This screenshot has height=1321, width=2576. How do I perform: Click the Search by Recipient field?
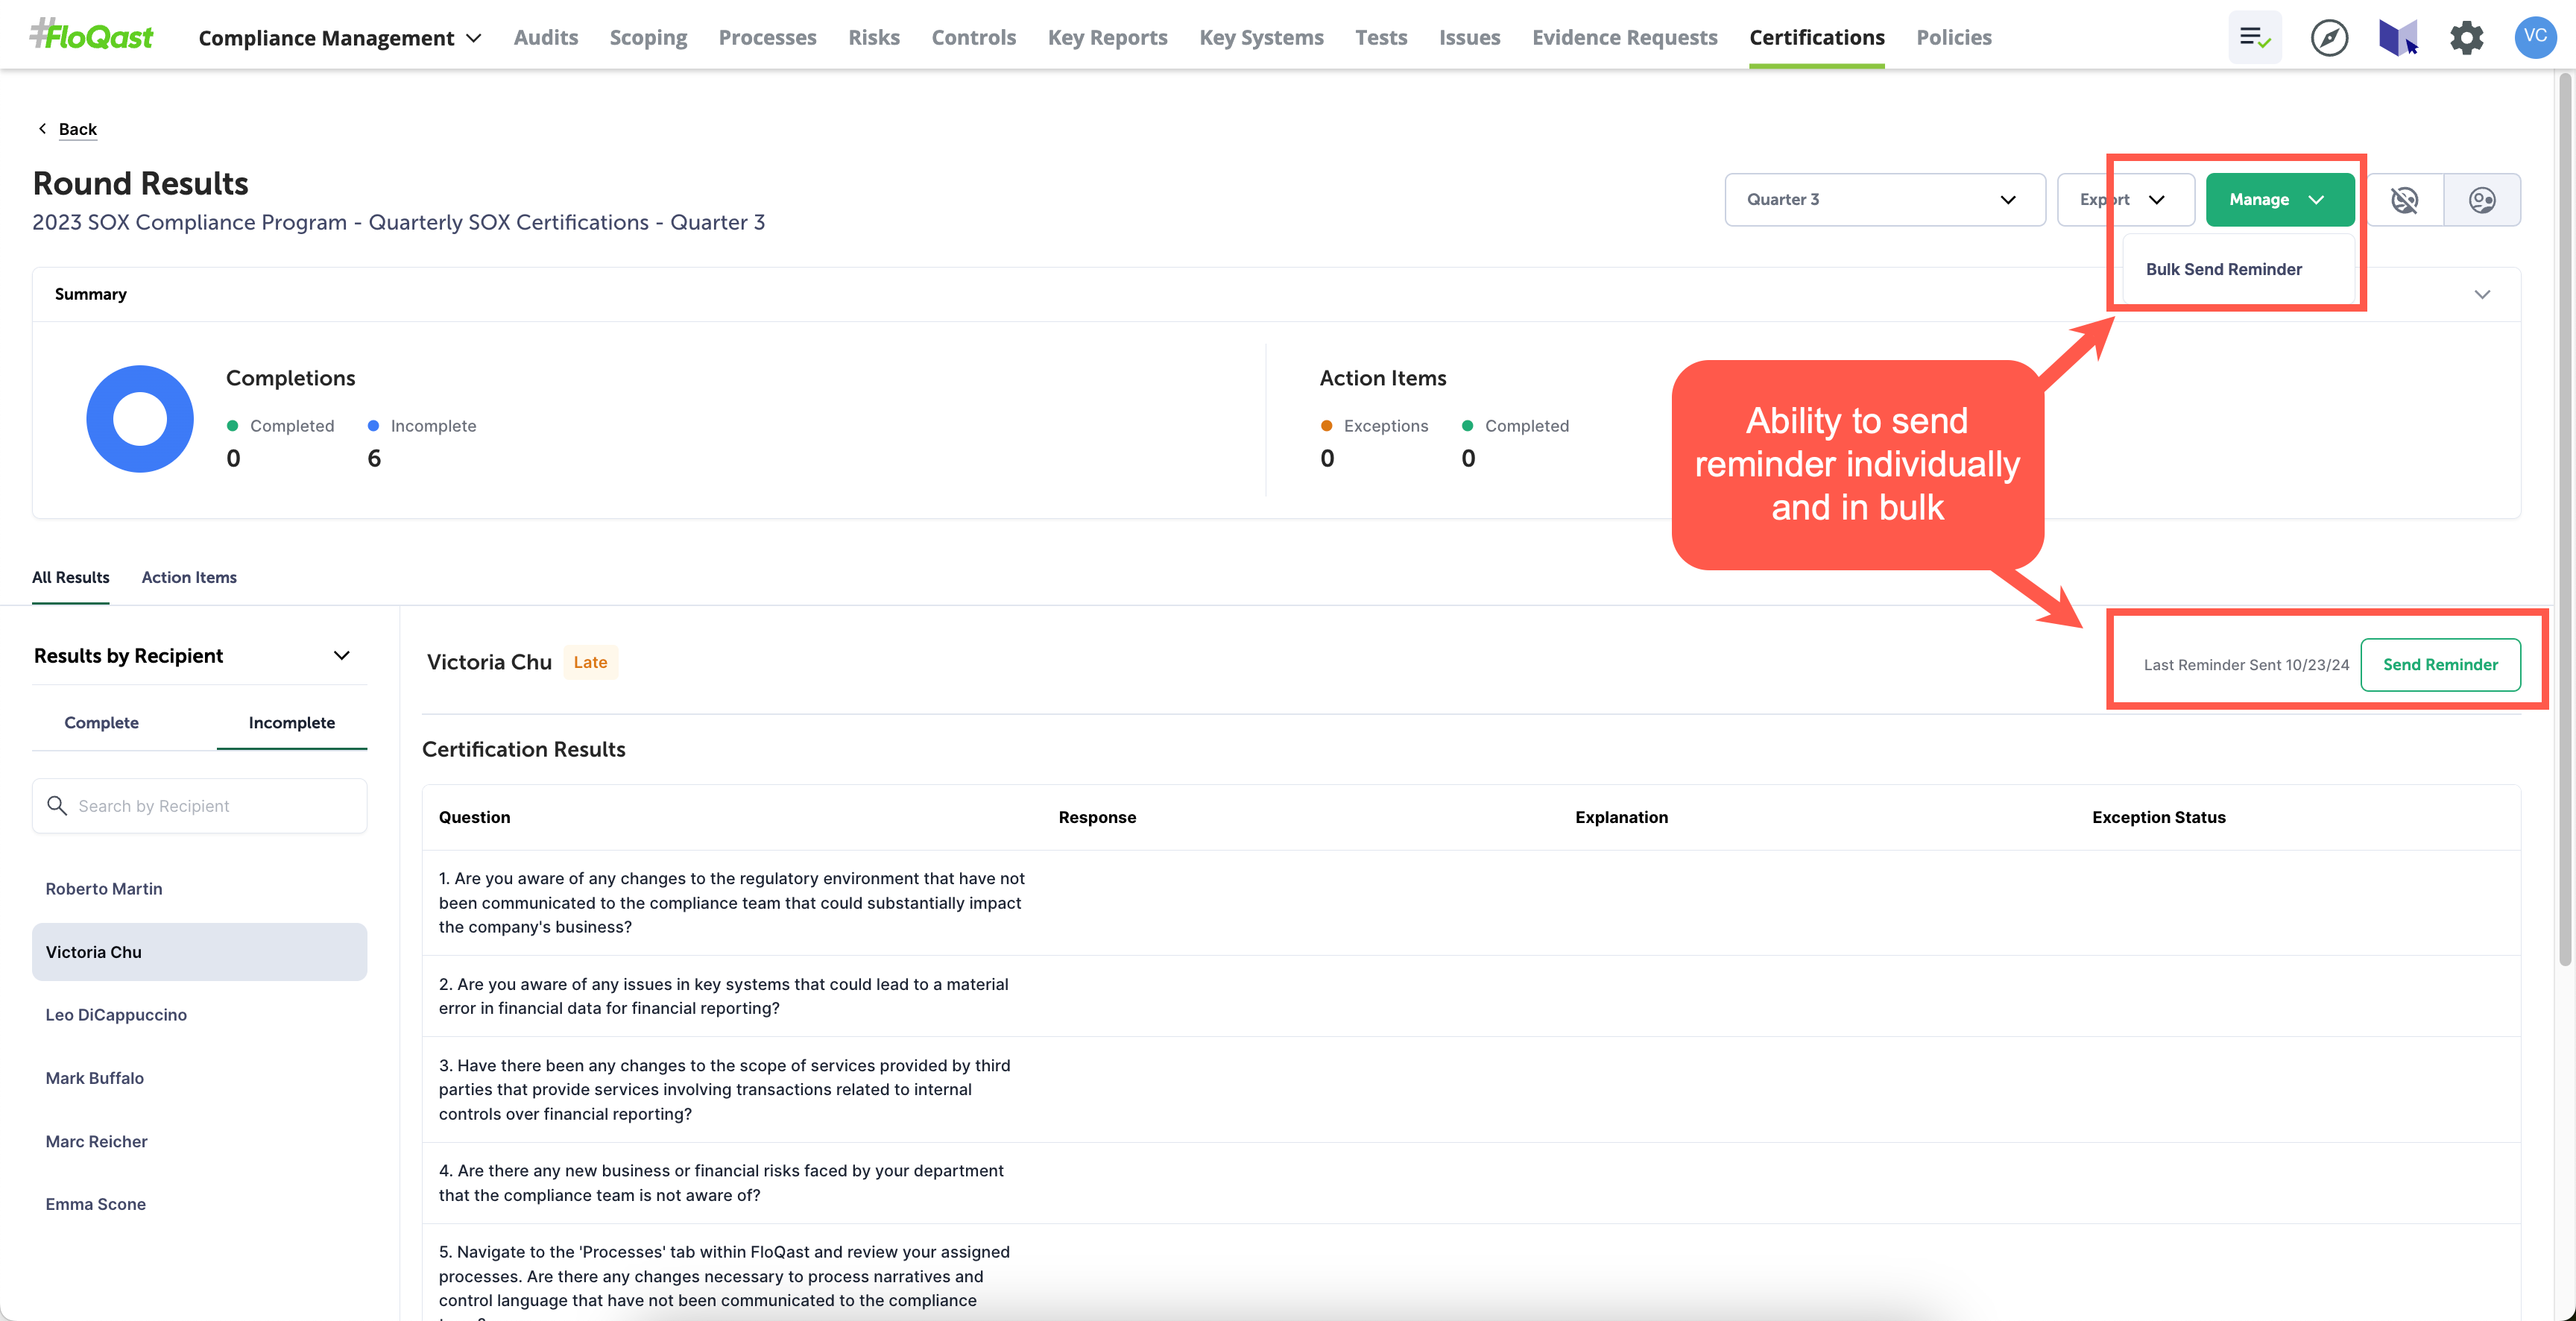coord(200,806)
